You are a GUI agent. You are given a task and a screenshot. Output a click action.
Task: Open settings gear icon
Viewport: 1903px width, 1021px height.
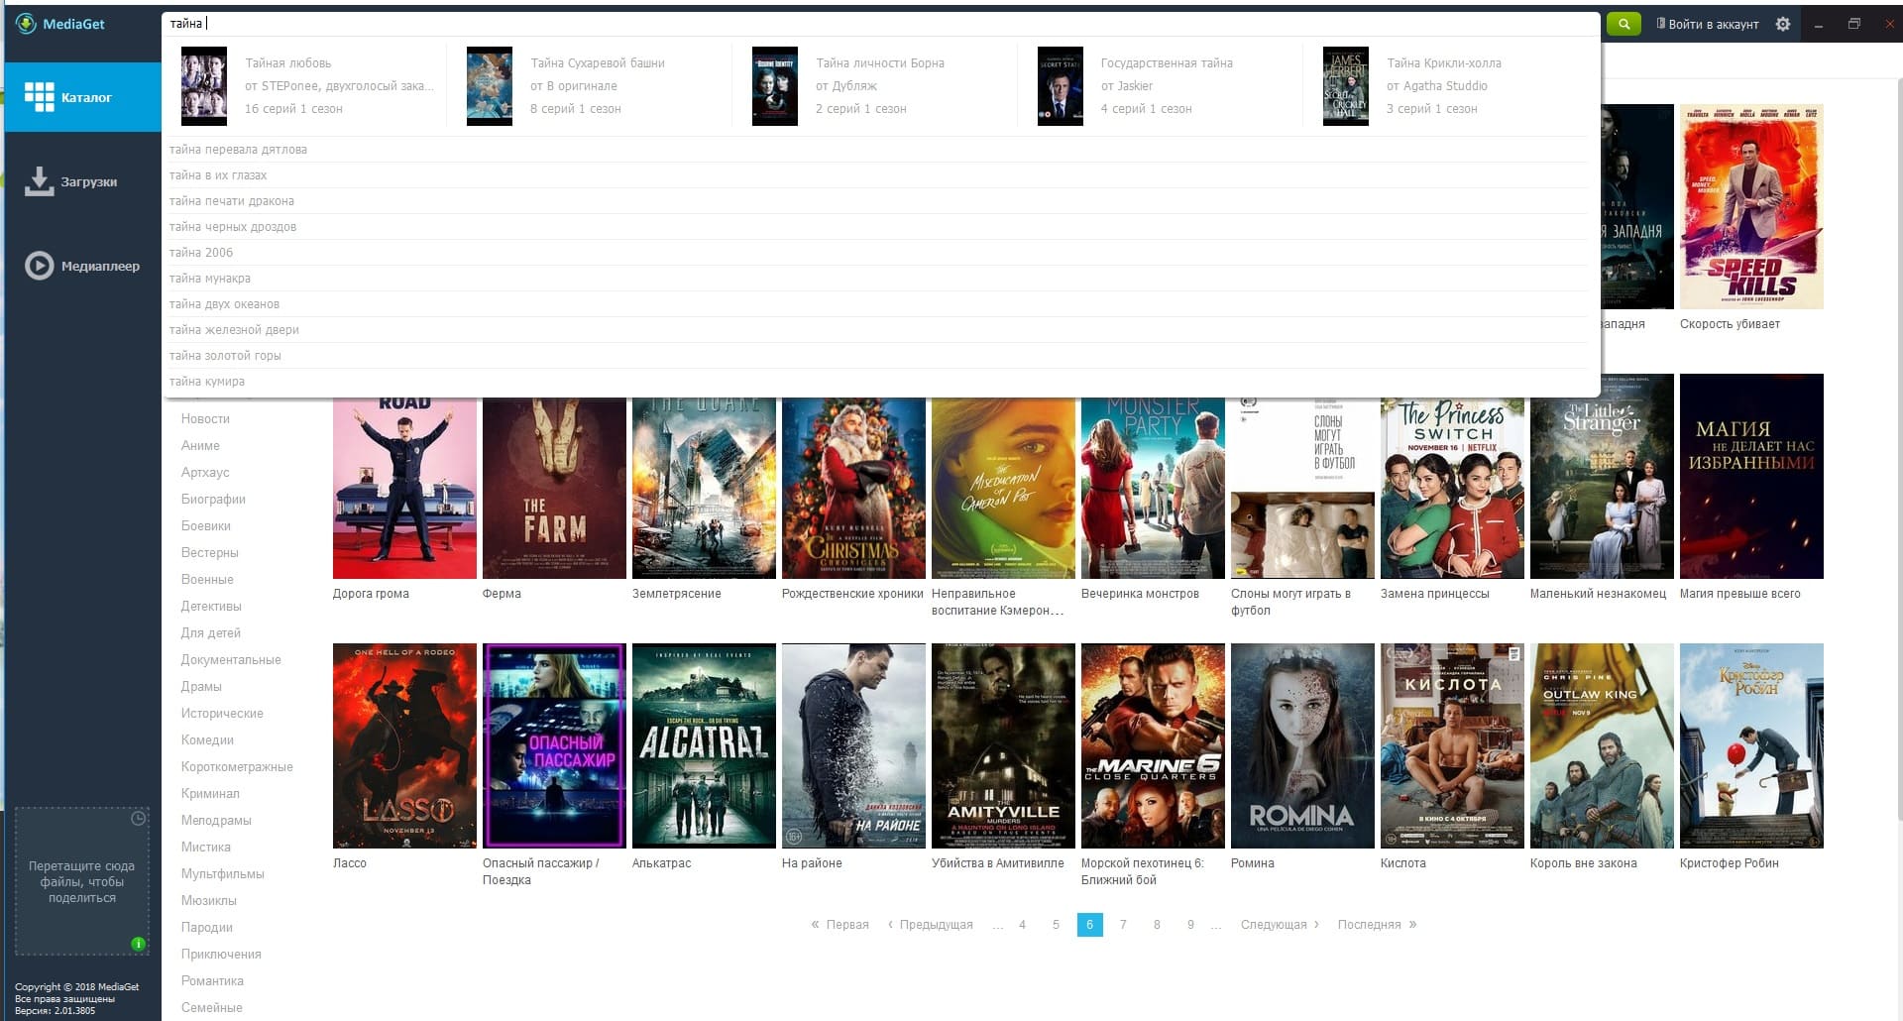pos(1783,24)
